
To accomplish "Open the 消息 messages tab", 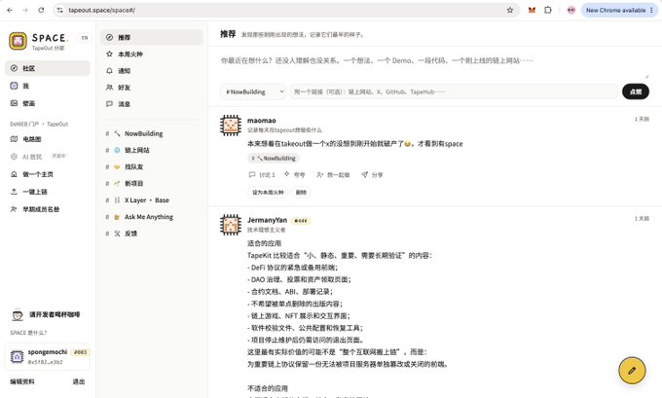I will [151, 104].
